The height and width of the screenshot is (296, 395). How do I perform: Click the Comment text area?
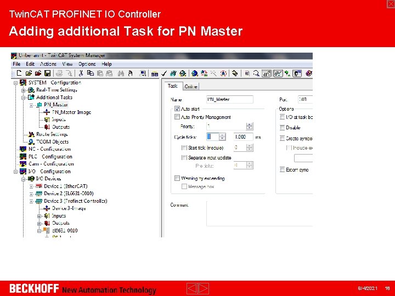(259, 213)
